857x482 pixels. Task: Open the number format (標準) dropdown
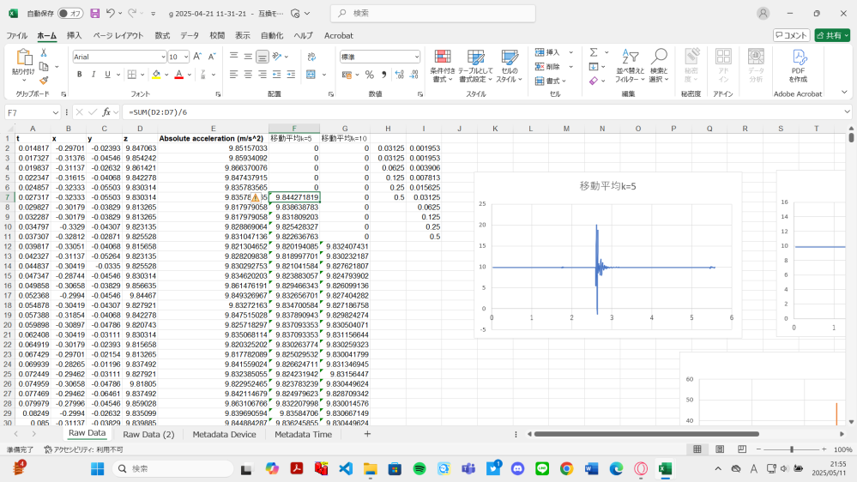(x=416, y=57)
